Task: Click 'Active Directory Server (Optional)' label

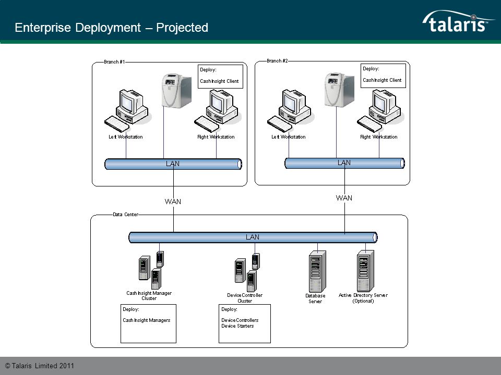Action: 363,298
